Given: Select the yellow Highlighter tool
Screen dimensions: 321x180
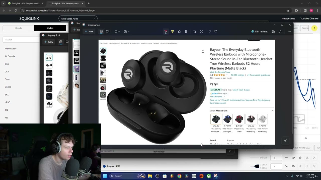Looking at the screenshot, I should click(x=173, y=31).
